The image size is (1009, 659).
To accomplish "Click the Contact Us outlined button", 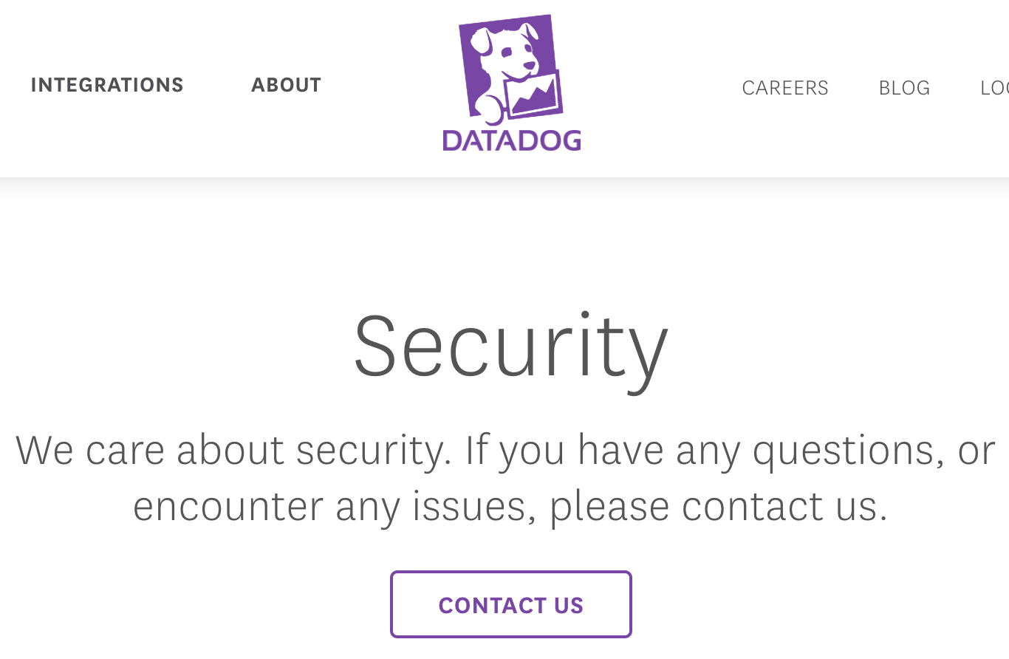I will pyautogui.click(x=511, y=604).
